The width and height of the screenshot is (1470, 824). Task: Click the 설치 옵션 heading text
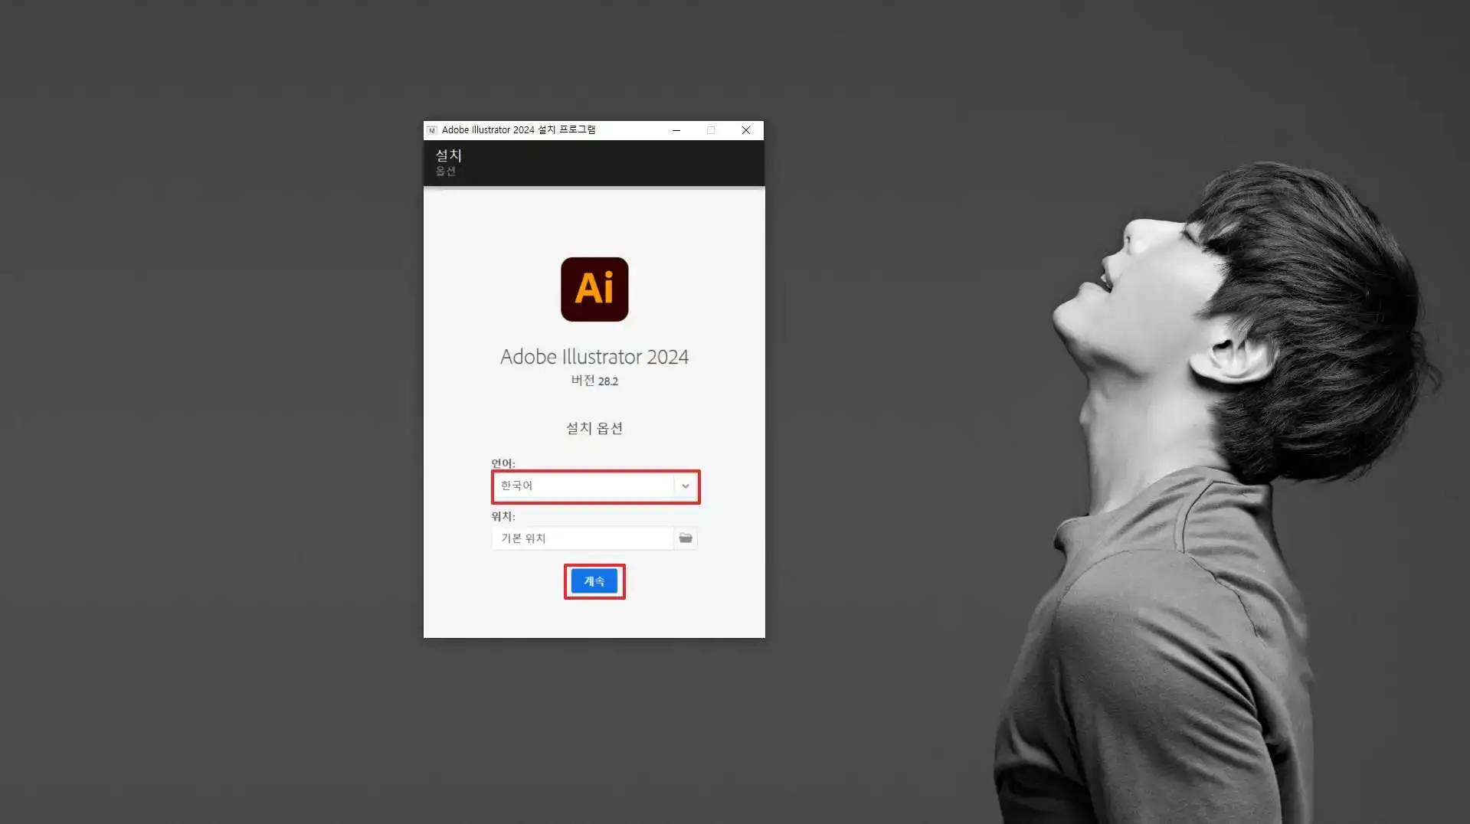pyautogui.click(x=594, y=428)
